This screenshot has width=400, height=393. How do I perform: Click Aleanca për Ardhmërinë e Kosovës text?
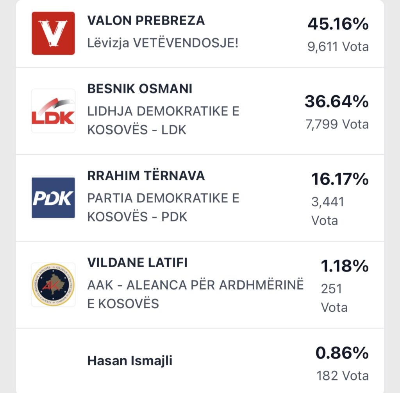195,294
